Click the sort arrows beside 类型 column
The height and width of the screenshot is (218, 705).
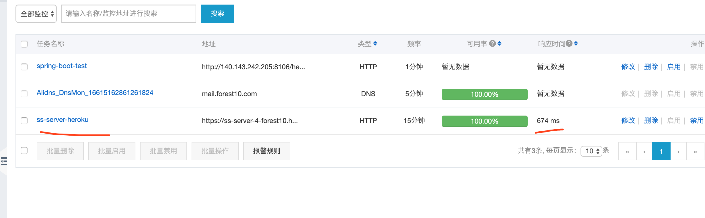[375, 43]
